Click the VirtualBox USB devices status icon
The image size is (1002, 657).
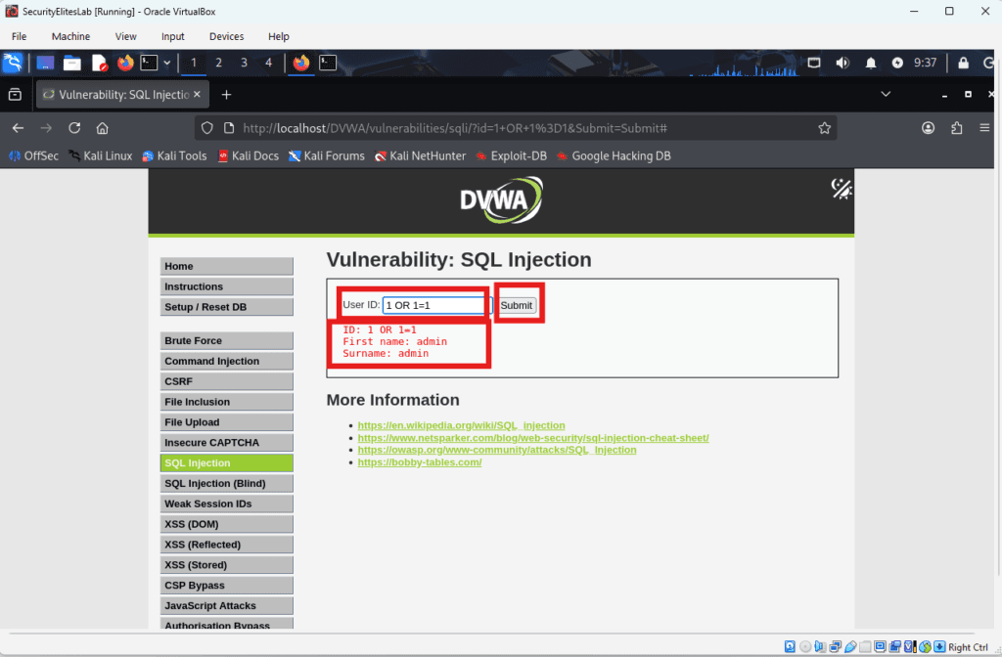848,646
